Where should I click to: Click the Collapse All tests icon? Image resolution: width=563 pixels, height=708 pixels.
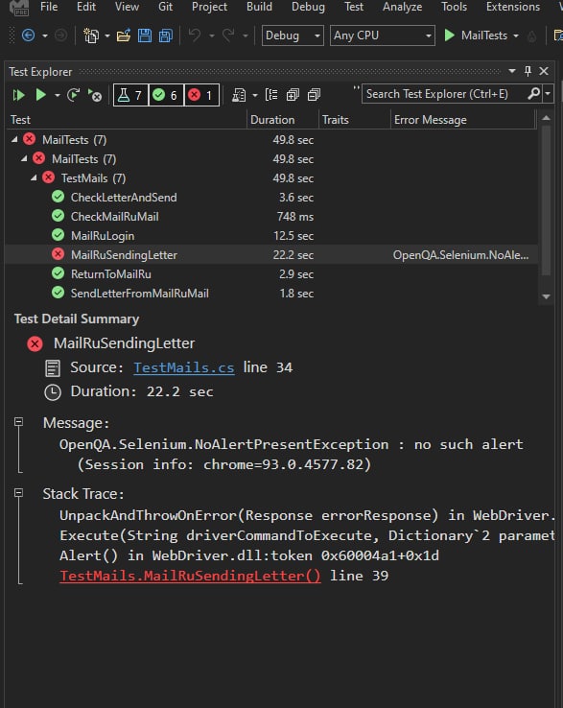tap(314, 95)
